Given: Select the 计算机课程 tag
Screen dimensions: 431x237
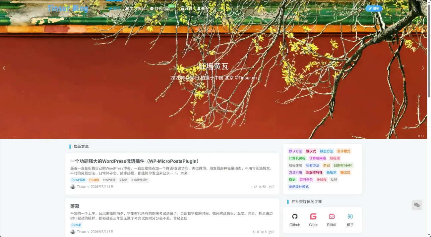Looking at the screenshot, I should (297, 158).
